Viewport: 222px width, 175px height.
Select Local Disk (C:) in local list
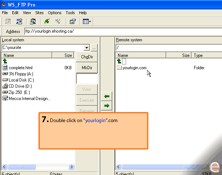(21, 80)
